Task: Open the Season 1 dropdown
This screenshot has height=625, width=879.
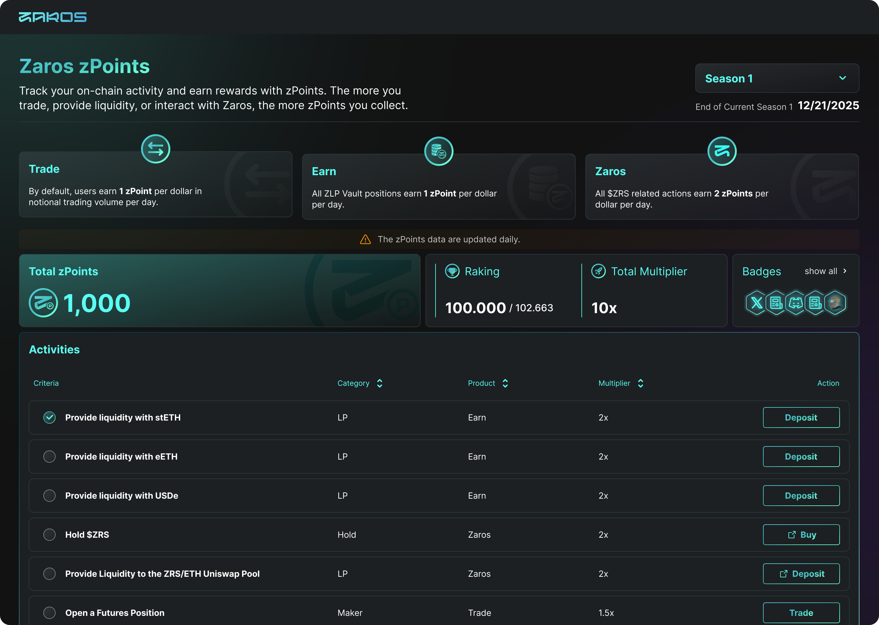Action: coord(777,78)
